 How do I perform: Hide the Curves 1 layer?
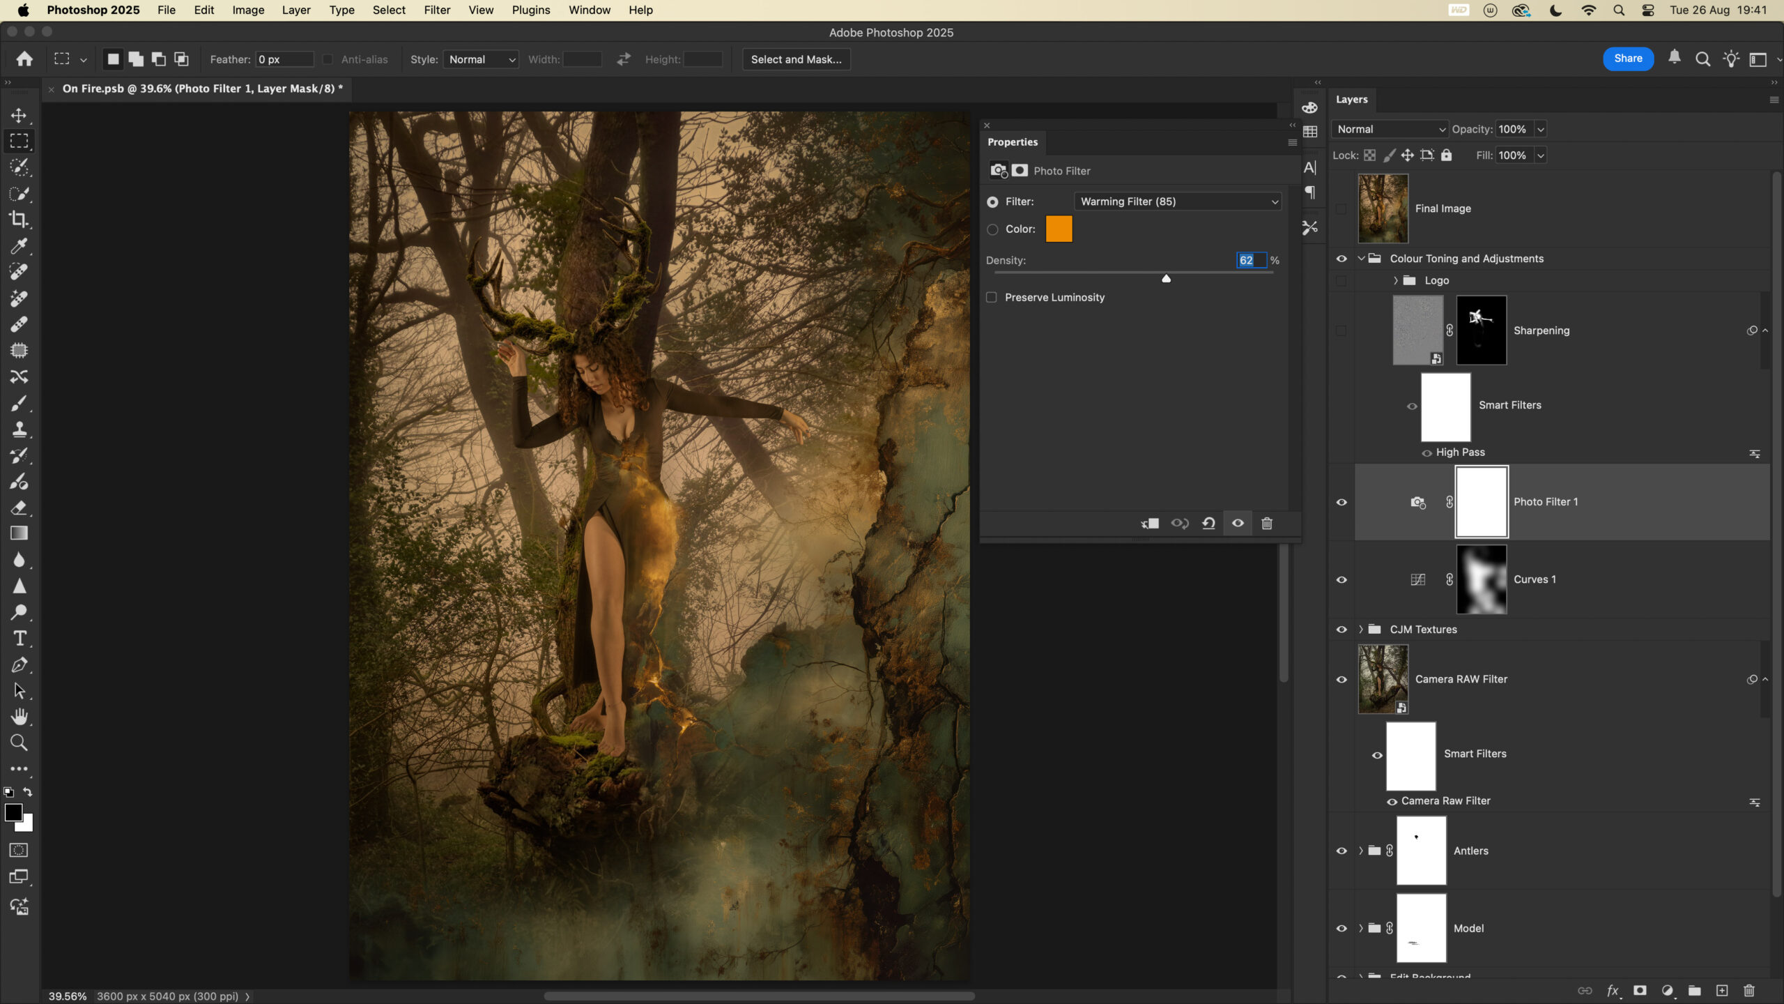click(1341, 580)
